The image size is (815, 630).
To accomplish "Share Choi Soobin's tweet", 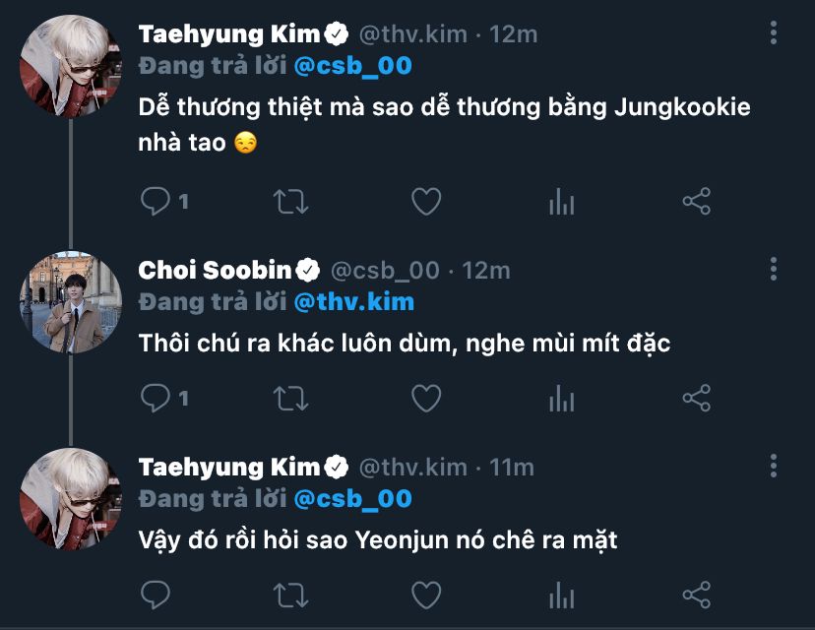I will tap(696, 398).
